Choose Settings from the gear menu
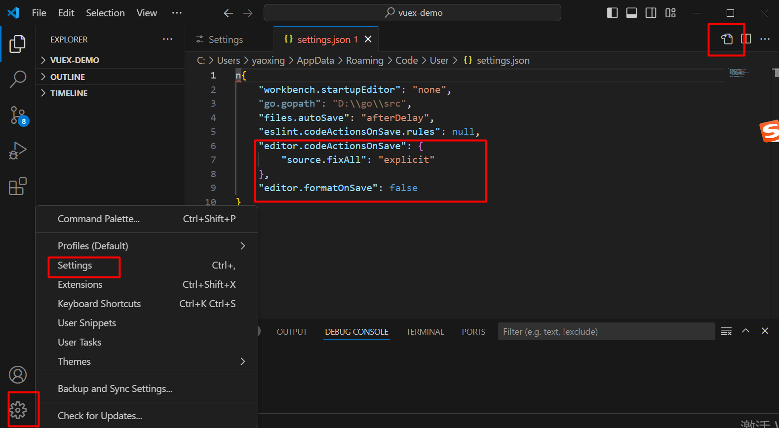 147,265
